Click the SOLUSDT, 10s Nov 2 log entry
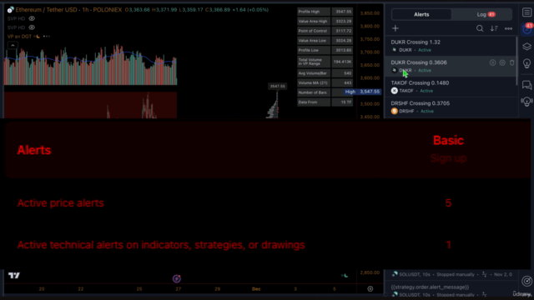 coord(451,274)
